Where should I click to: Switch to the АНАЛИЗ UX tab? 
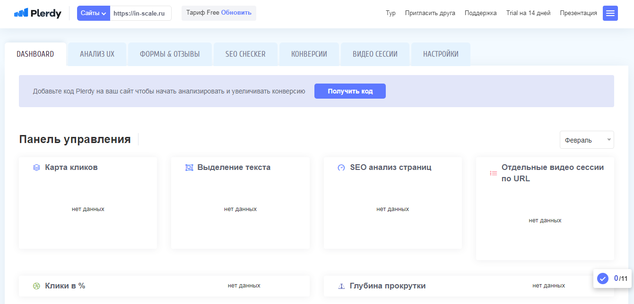click(x=97, y=54)
